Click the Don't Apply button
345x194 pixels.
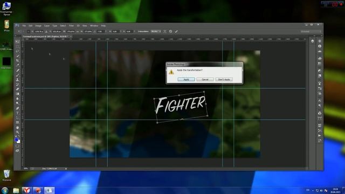[x=224, y=79]
